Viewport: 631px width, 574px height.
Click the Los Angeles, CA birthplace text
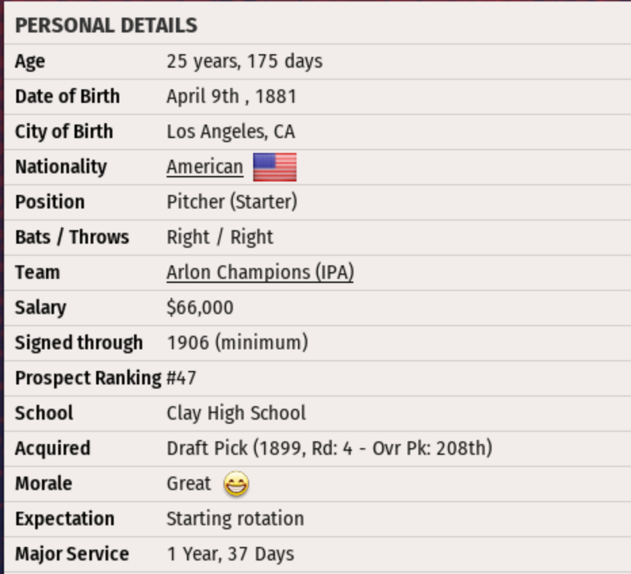click(x=230, y=131)
